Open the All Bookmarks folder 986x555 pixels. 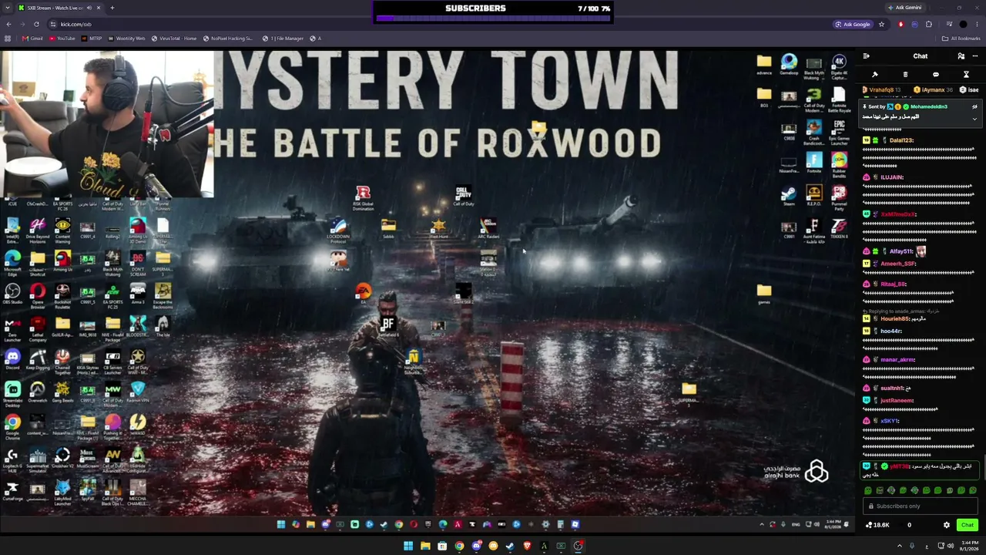coord(961,39)
